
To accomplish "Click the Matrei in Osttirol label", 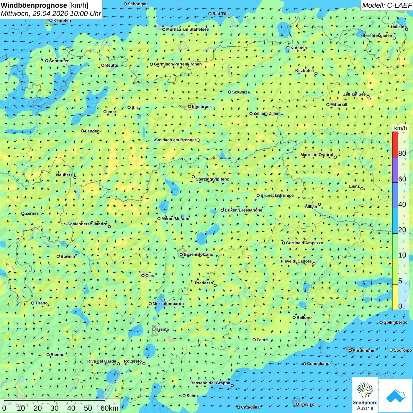I will [317, 155].
